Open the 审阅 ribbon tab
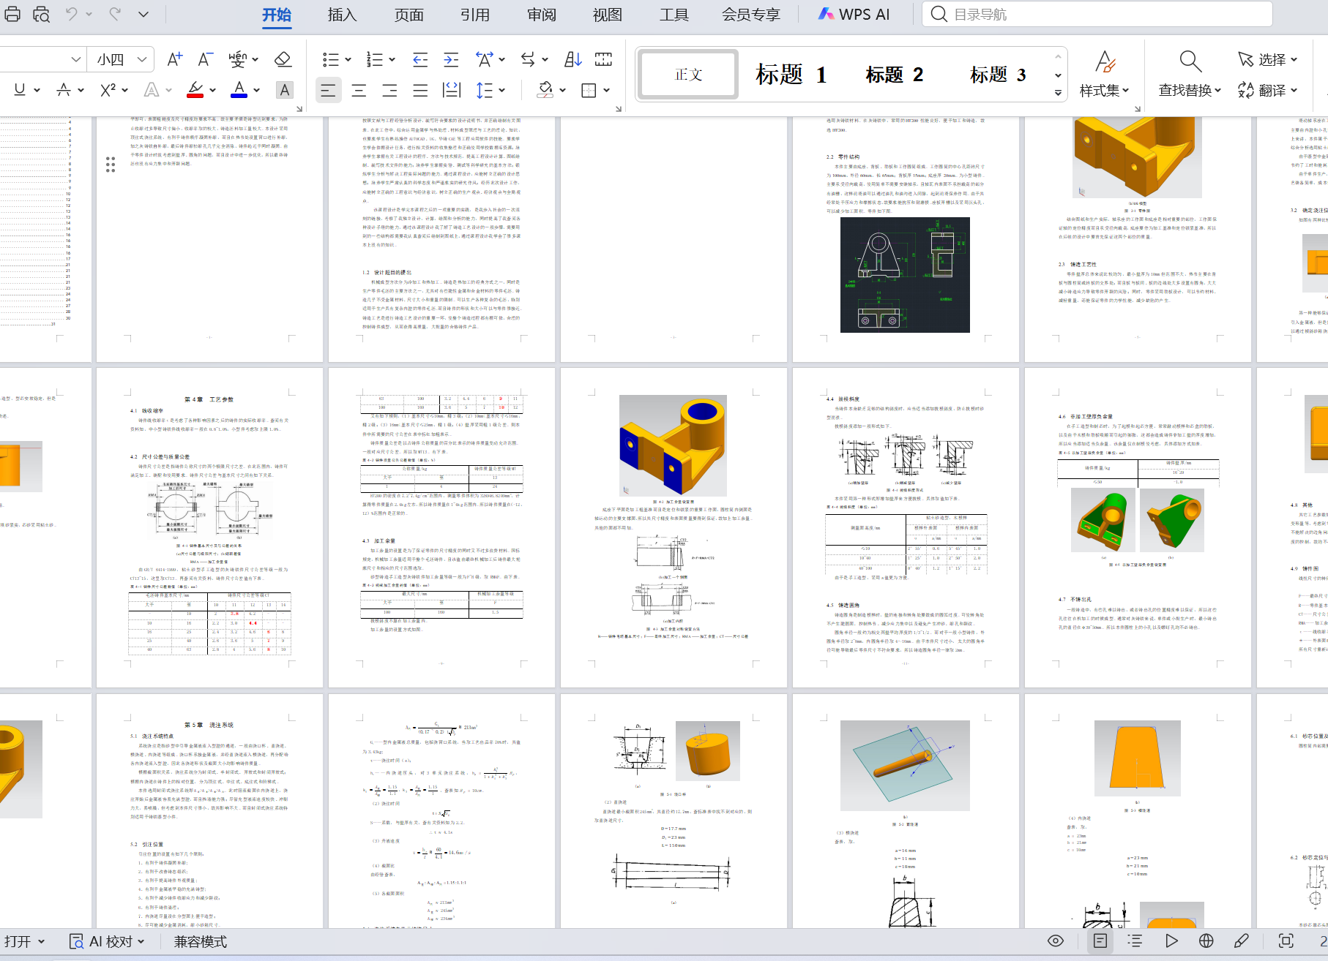This screenshot has width=1328, height=961. point(540,14)
